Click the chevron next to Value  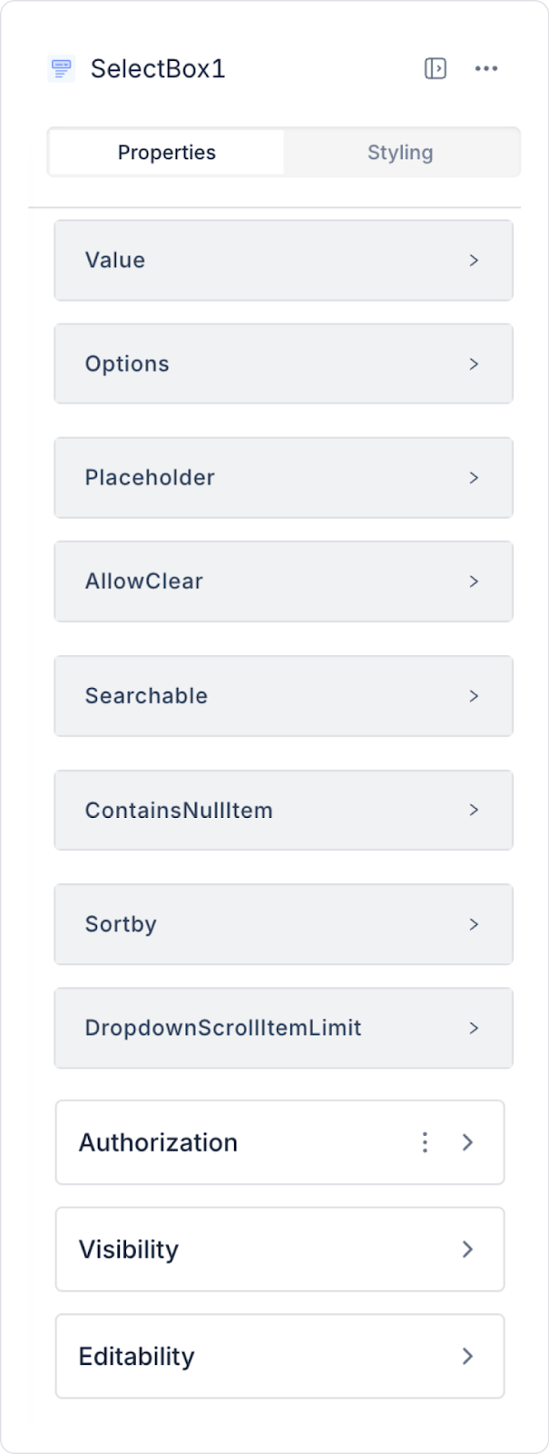474,260
